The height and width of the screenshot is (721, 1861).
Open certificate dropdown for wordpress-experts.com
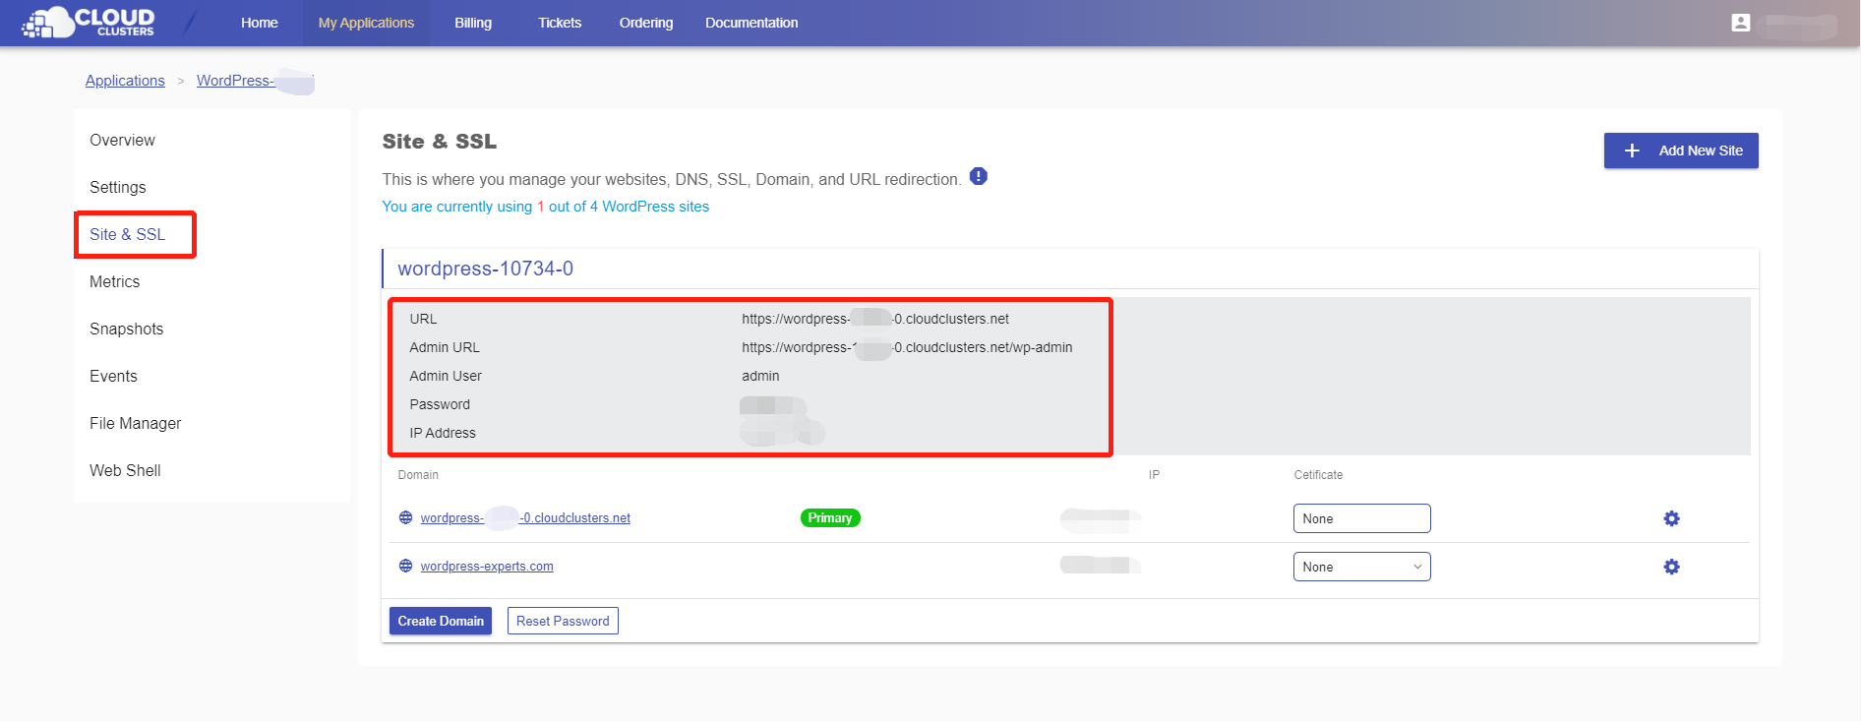(1361, 567)
